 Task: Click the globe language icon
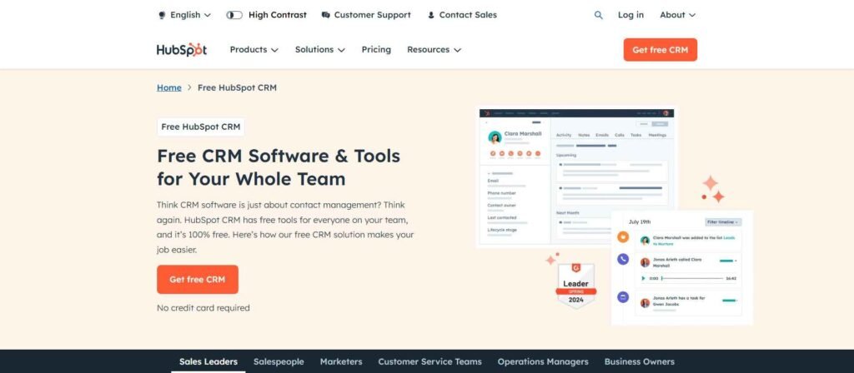click(162, 15)
